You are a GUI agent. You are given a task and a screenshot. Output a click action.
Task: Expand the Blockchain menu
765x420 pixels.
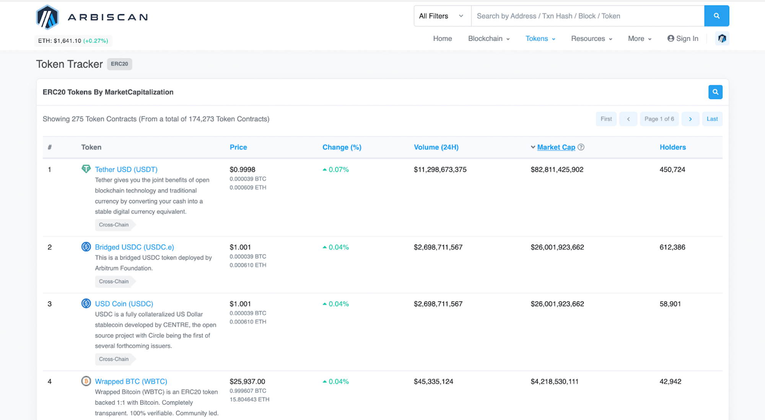(488, 39)
